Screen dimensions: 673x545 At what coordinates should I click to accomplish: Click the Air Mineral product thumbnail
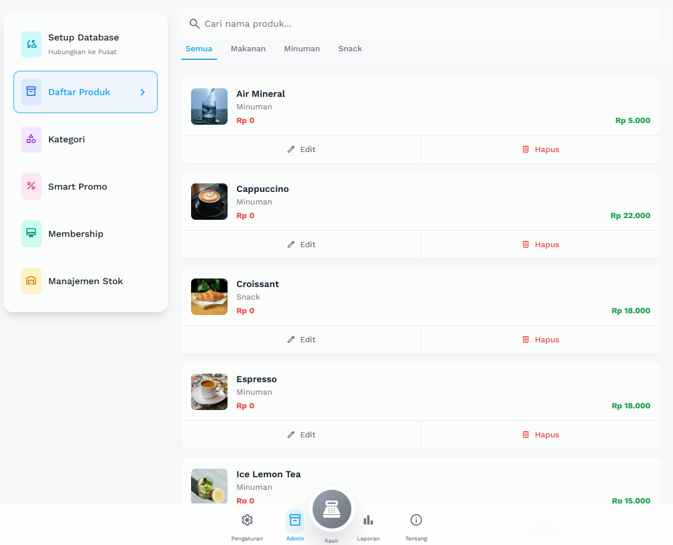click(209, 106)
